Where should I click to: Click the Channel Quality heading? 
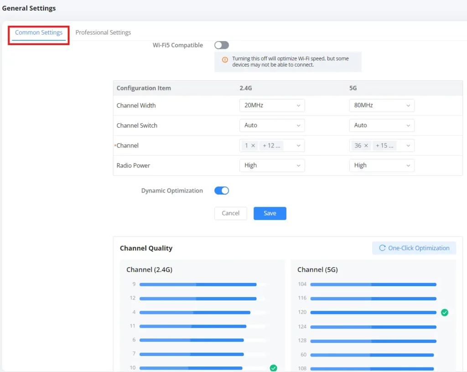pos(146,248)
